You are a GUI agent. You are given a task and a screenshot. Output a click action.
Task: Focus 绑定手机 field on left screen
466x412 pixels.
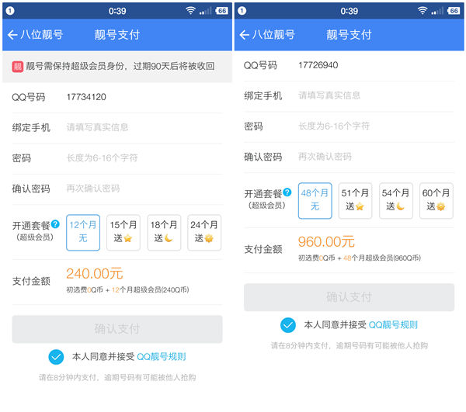[x=117, y=128]
